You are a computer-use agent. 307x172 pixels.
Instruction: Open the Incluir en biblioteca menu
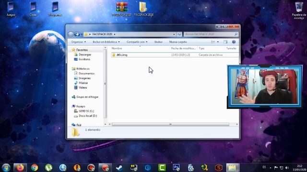(106, 42)
